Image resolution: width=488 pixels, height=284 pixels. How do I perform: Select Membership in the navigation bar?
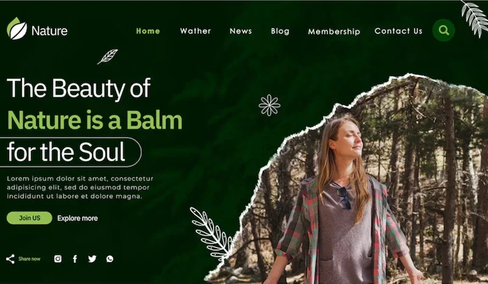334,32
